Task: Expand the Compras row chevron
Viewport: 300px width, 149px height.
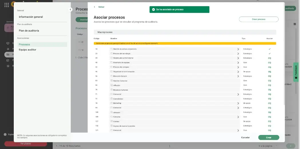Action: click(238, 117)
